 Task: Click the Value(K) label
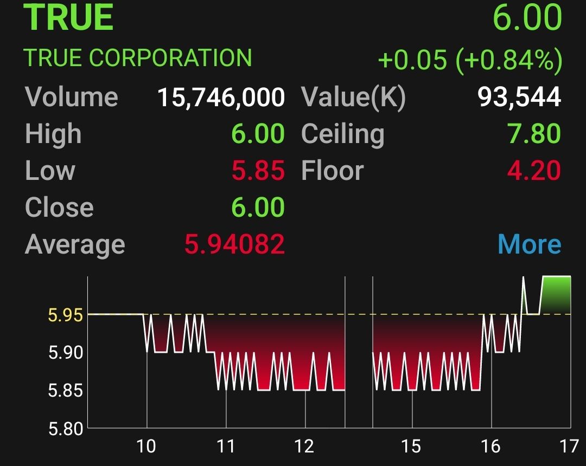353,98
